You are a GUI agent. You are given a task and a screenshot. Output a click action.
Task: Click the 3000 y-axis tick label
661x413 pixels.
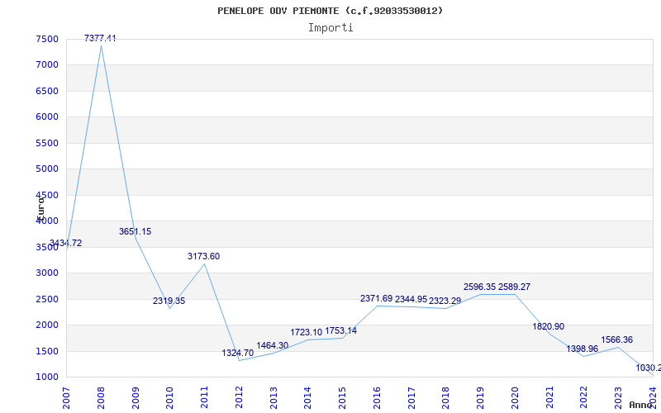click(47, 273)
